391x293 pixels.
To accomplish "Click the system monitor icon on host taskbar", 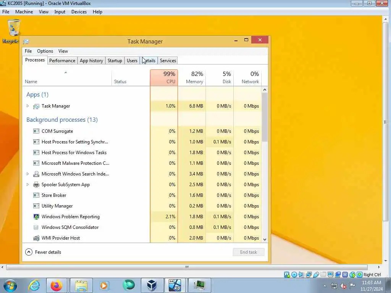I will click(x=199, y=285).
